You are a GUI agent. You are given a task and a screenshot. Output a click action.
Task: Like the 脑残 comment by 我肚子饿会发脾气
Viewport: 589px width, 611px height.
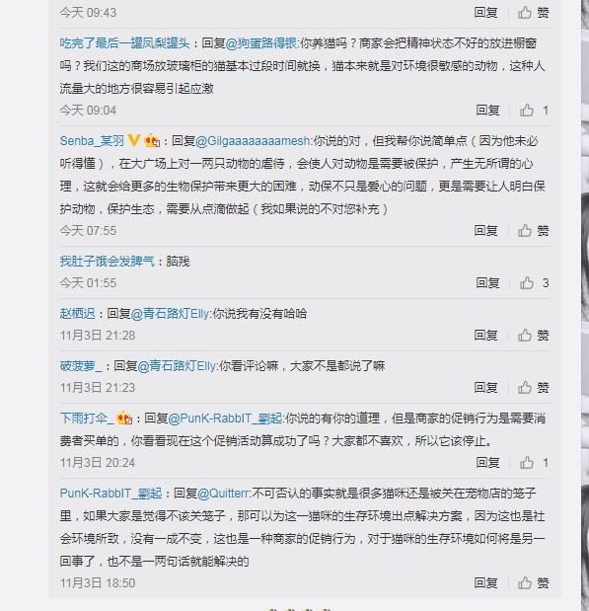pyautogui.click(x=534, y=283)
